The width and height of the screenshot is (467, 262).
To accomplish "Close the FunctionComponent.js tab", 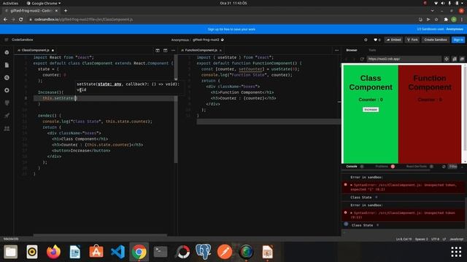I will coord(220,50).
